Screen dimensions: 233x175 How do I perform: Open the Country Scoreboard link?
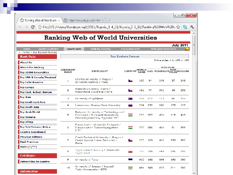tap(33, 132)
